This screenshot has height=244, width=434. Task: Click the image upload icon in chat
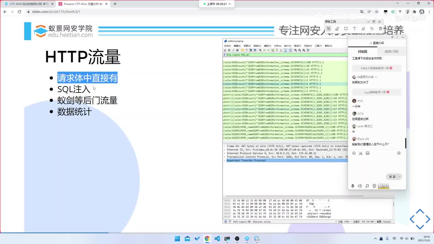click(x=368, y=153)
